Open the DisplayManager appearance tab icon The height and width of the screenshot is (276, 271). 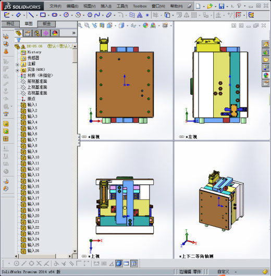[x=55, y=33]
